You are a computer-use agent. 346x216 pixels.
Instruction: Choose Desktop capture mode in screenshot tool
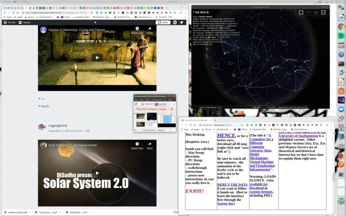[161, 104]
